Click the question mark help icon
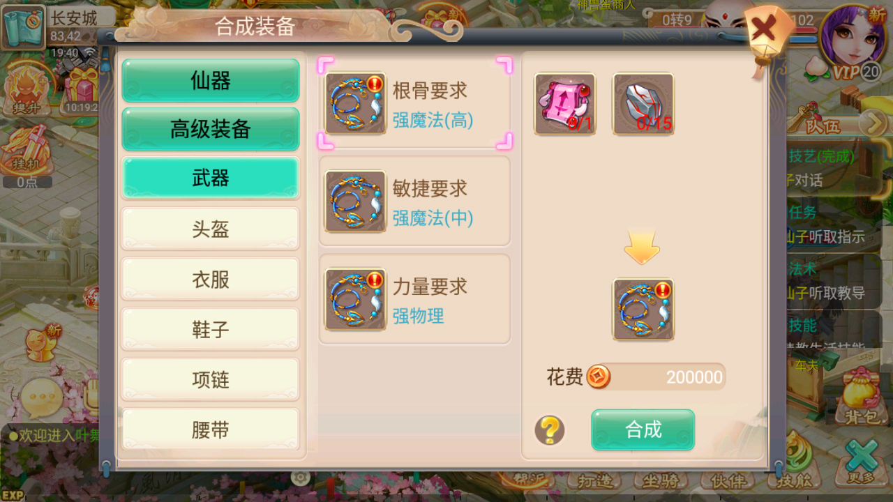 550,430
